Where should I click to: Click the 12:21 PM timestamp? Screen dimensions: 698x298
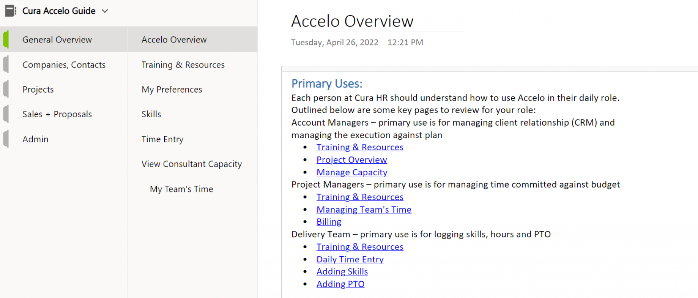[x=405, y=42]
